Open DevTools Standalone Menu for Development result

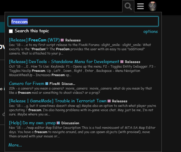64,62
